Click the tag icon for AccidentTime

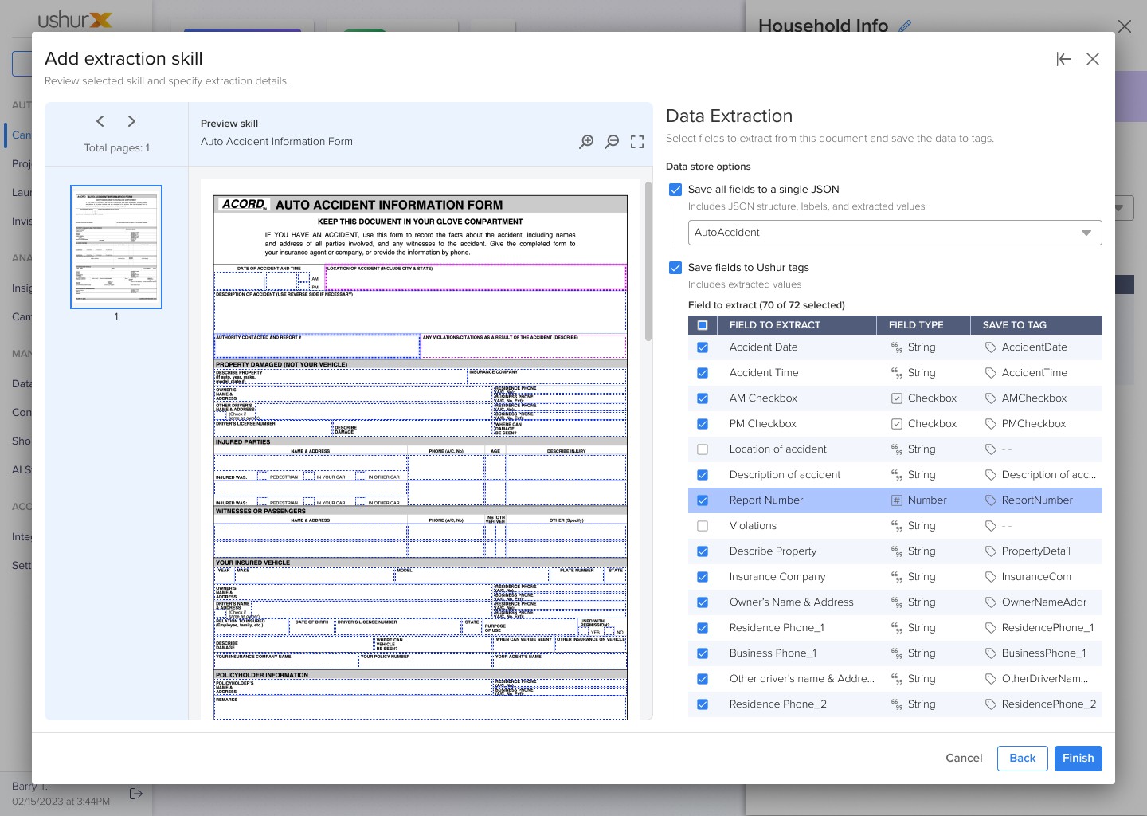coord(991,373)
